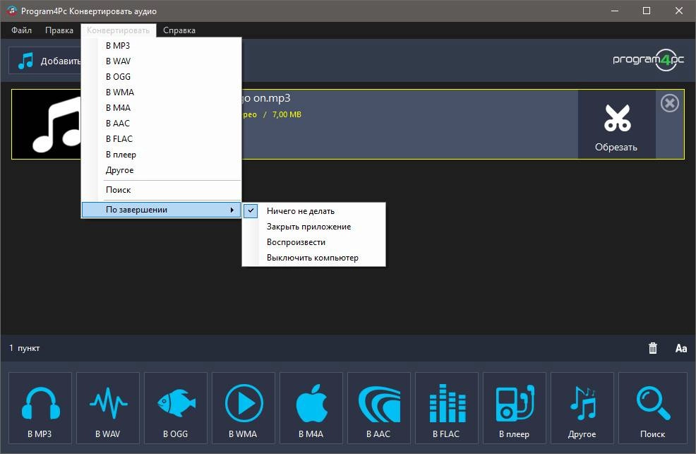Open the Правка menu

point(59,30)
